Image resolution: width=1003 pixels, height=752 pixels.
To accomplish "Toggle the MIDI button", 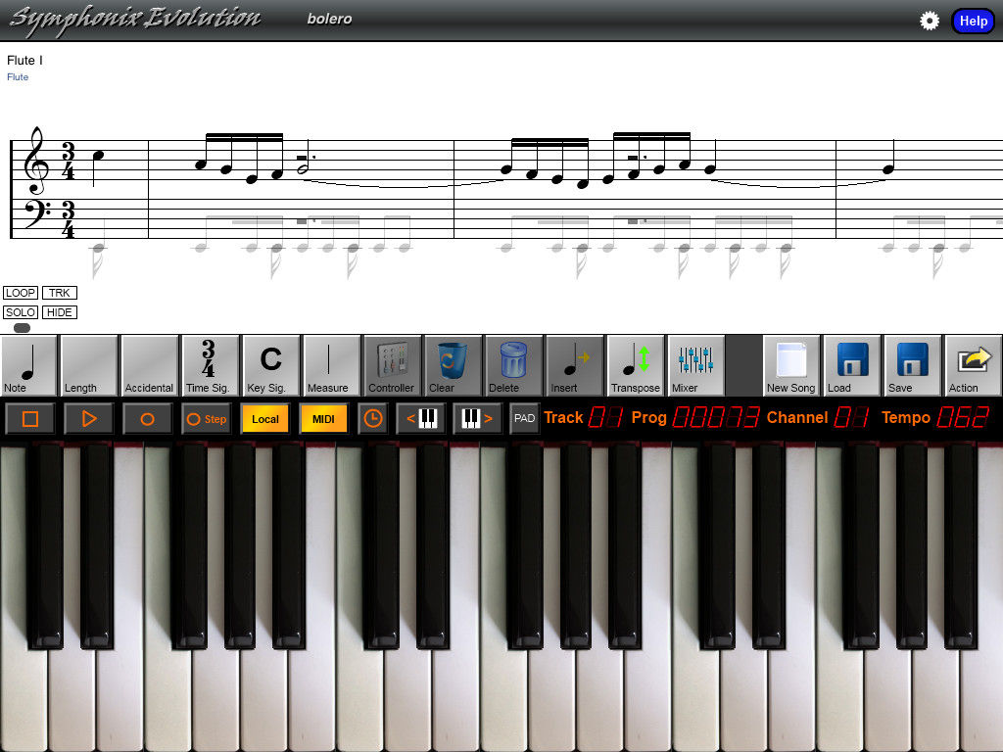I will coord(323,419).
